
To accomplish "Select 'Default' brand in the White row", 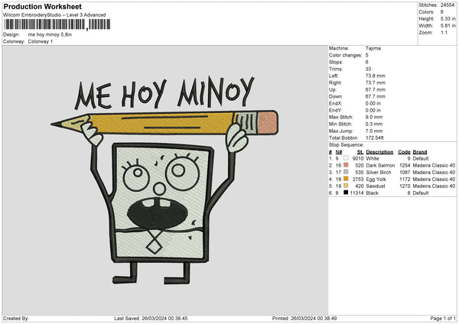I will 421,158.
